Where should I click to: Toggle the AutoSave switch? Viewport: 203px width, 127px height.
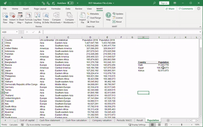(x=70, y=3)
